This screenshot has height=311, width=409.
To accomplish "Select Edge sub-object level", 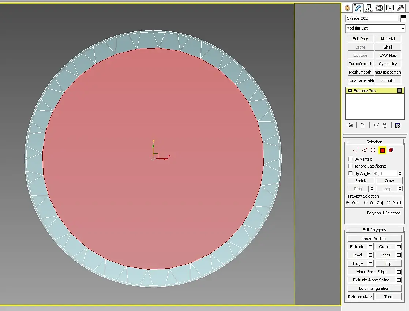I will [x=365, y=150].
